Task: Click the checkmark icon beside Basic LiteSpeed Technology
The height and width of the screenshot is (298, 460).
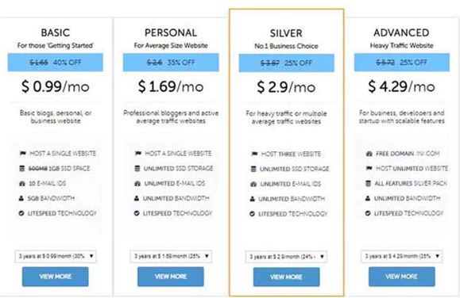Action: click(x=21, y=213)
